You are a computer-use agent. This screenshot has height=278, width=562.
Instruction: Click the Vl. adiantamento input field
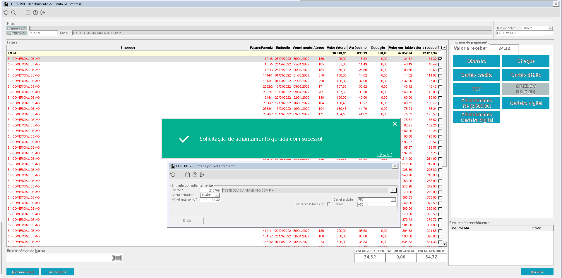coord(210,200)
